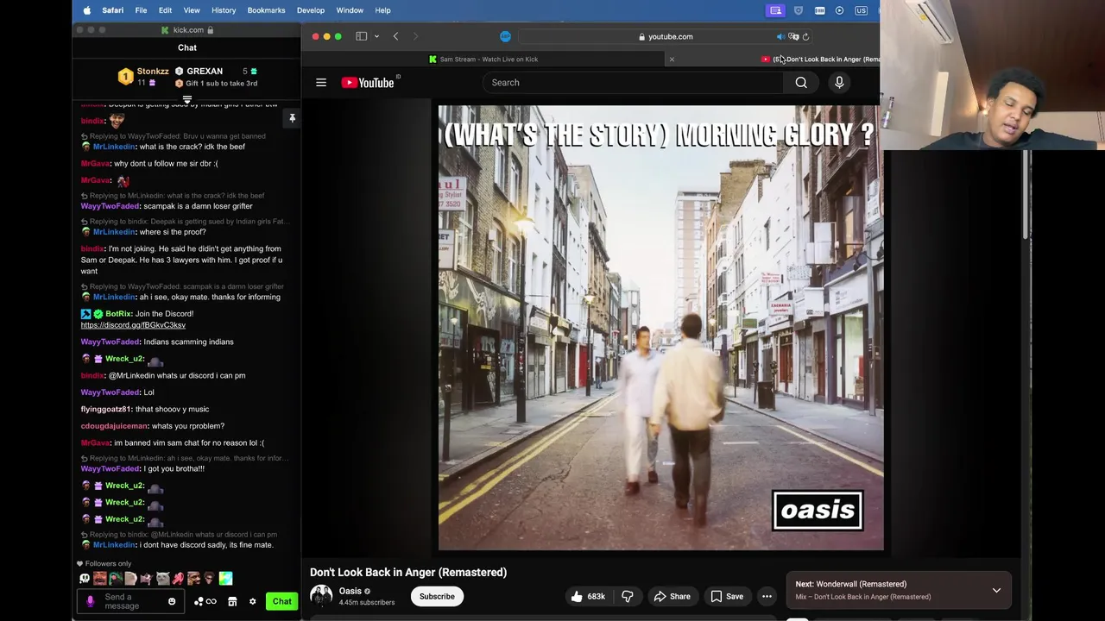The height and width of the screenshot is (621, 1105).
Task: Open the discord.gg/fBGkvC3ksv link
Action: pos(133,325)
